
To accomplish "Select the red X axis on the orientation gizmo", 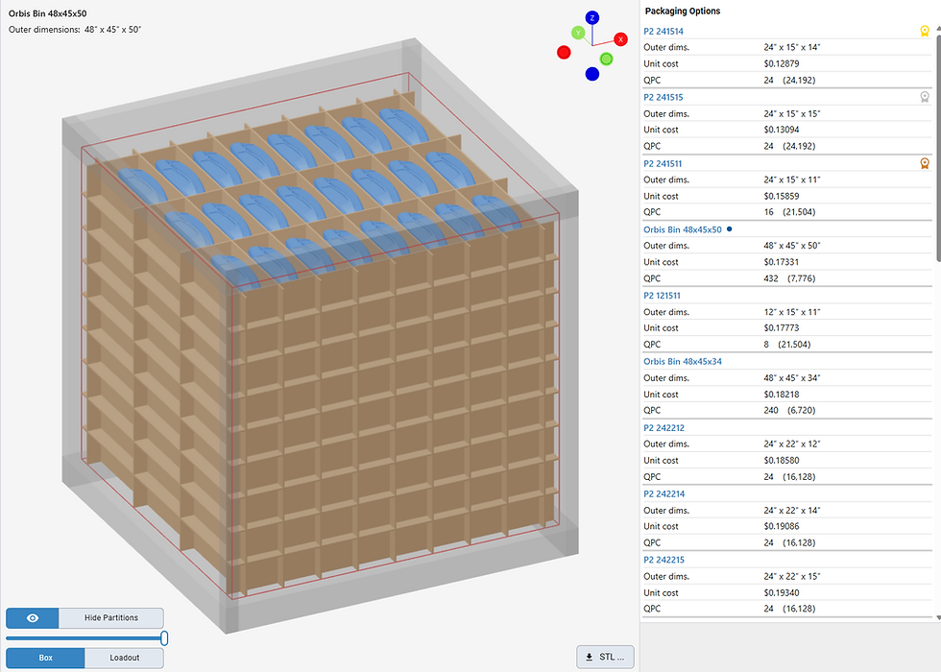I will (x=621, y=40).
